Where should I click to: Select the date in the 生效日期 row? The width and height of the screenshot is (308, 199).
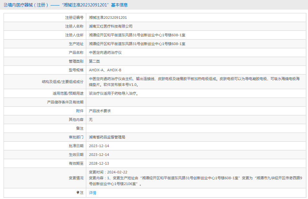[99, 155]
